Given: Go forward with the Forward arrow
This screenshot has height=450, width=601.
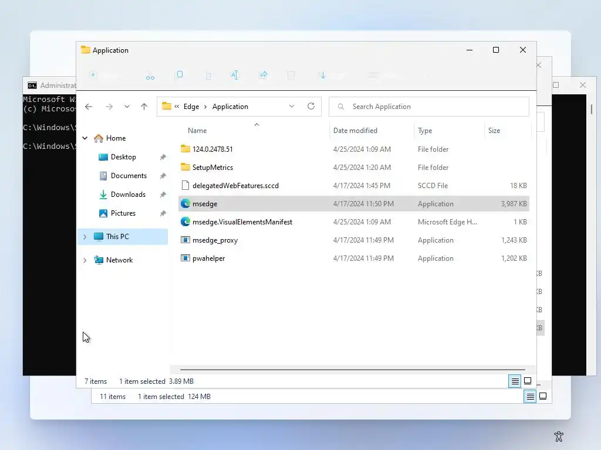Looking at the screenshot, I should click(x=109, y=107).
